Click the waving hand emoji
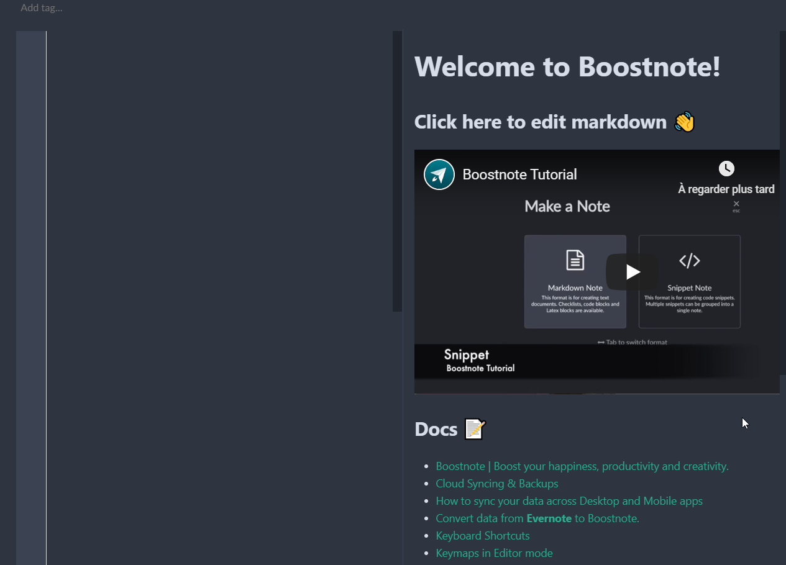The height and width of the screenshot is (565, 786). pos(684,122)
